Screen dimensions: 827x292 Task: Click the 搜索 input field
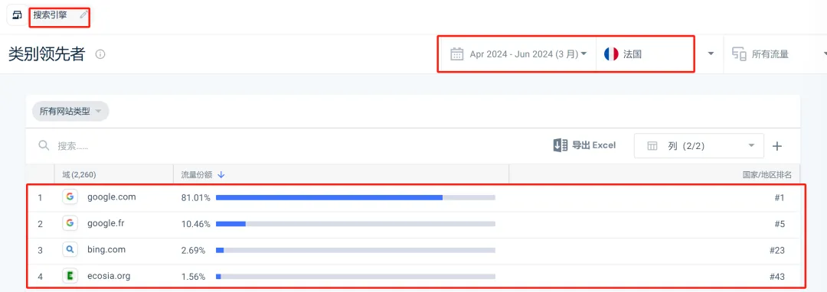pos(290,146)
